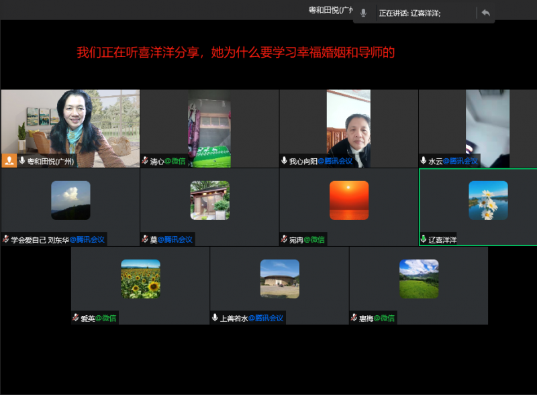Click the microphone icon beside 水云

coord(424,161)
